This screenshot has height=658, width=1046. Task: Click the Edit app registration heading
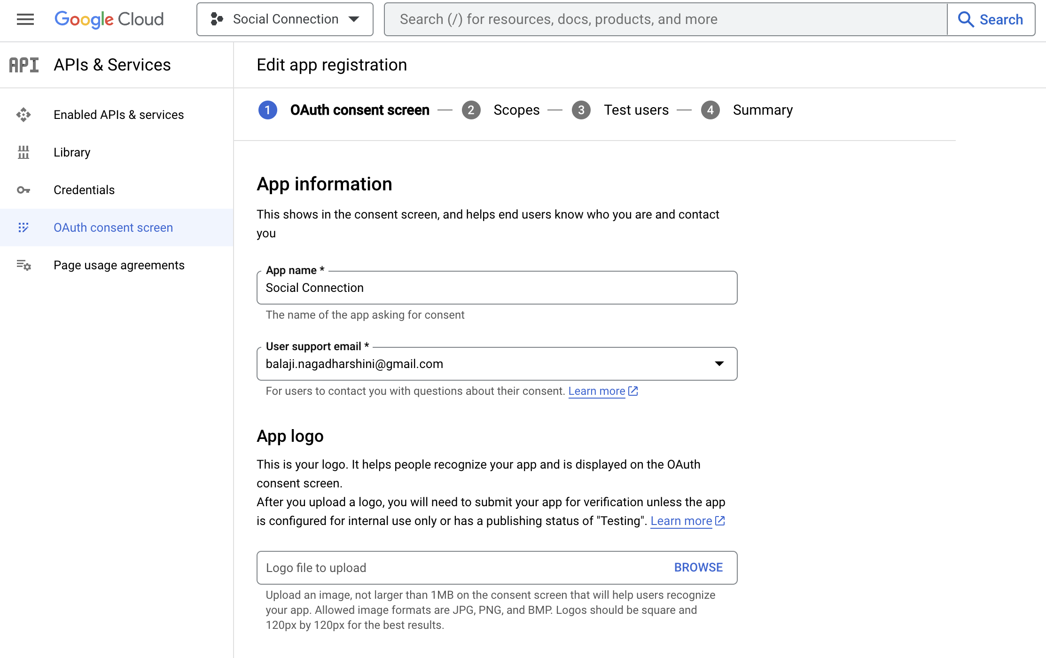click(332, 65)
